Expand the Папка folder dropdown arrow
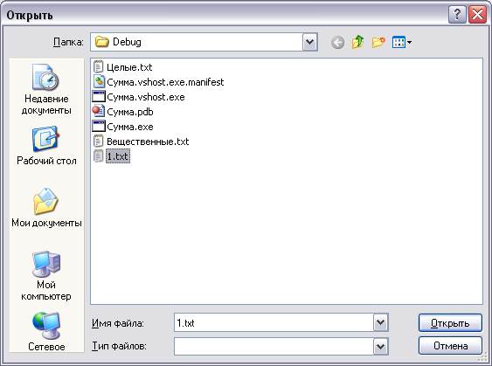 (309, 42)
